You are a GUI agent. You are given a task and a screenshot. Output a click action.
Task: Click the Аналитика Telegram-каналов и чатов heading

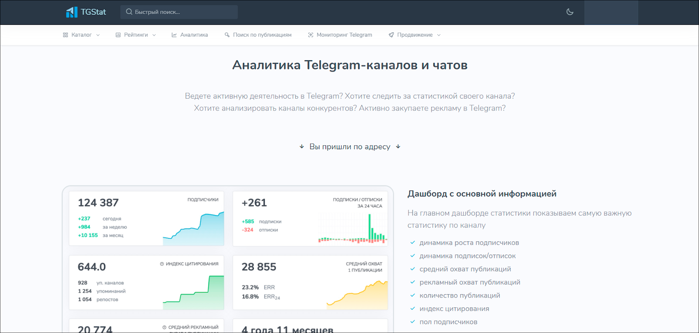point(350,65)
